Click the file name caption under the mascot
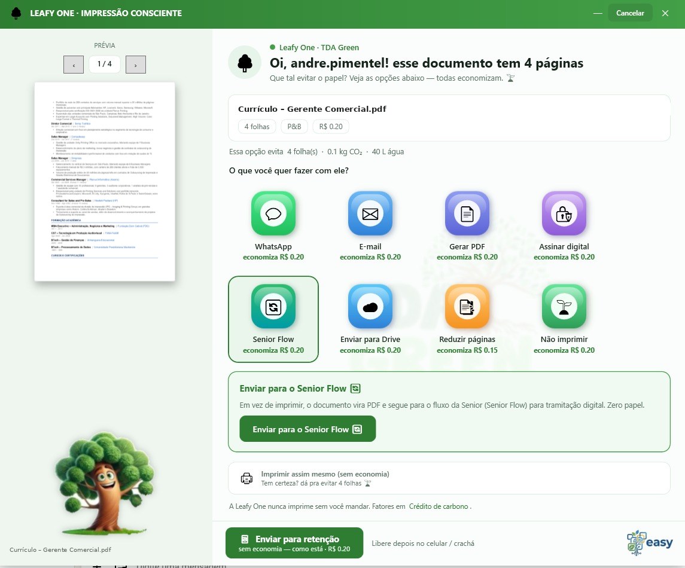The height and width of the screenshot is (568, 685). click(x=60, y=549)
